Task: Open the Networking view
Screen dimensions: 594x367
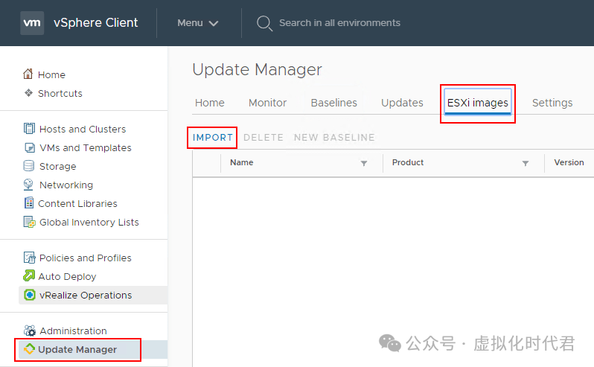Action: (66, 185)
